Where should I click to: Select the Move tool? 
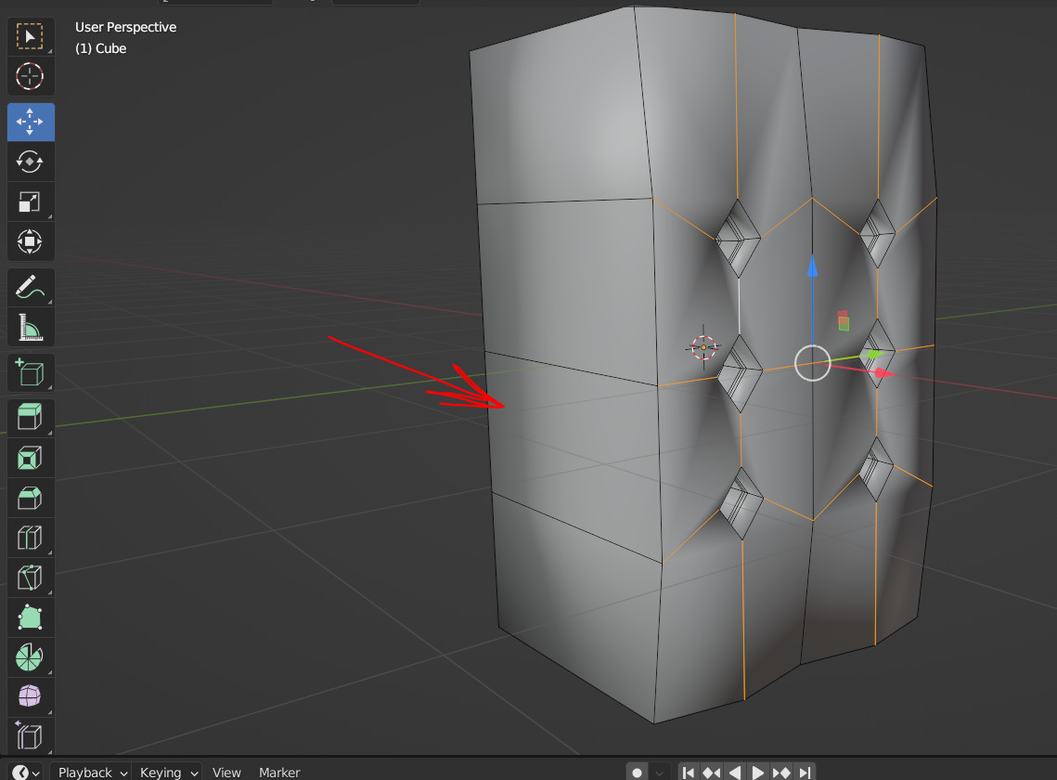pos(31,122)
